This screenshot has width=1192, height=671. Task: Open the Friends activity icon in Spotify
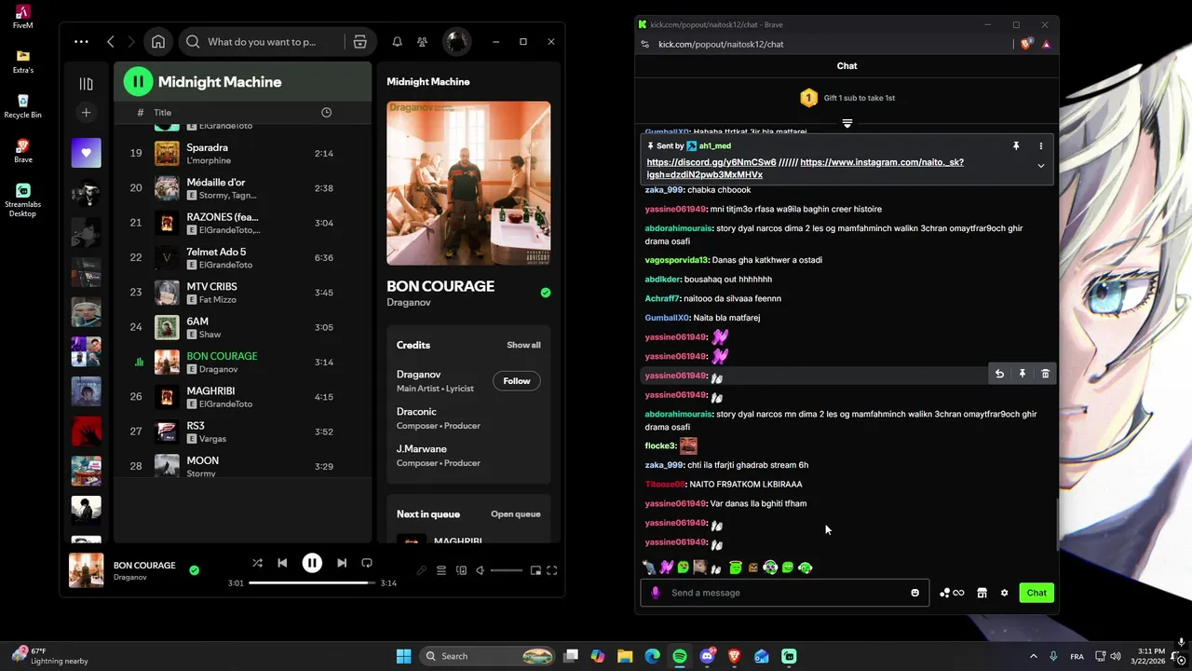coord(423,42)
